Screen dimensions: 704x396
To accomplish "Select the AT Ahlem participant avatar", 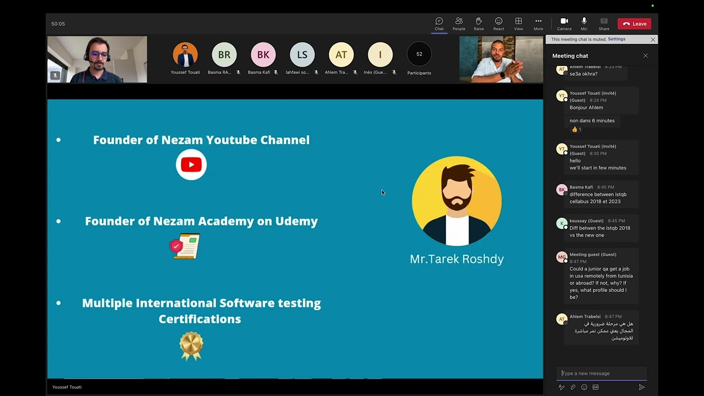I will click(x=341, y=54).
